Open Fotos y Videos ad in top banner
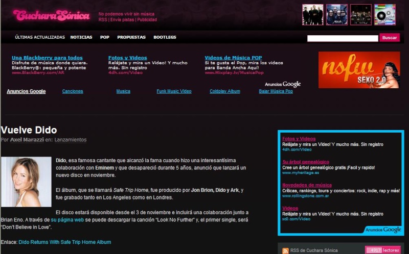 pos(127,58)
